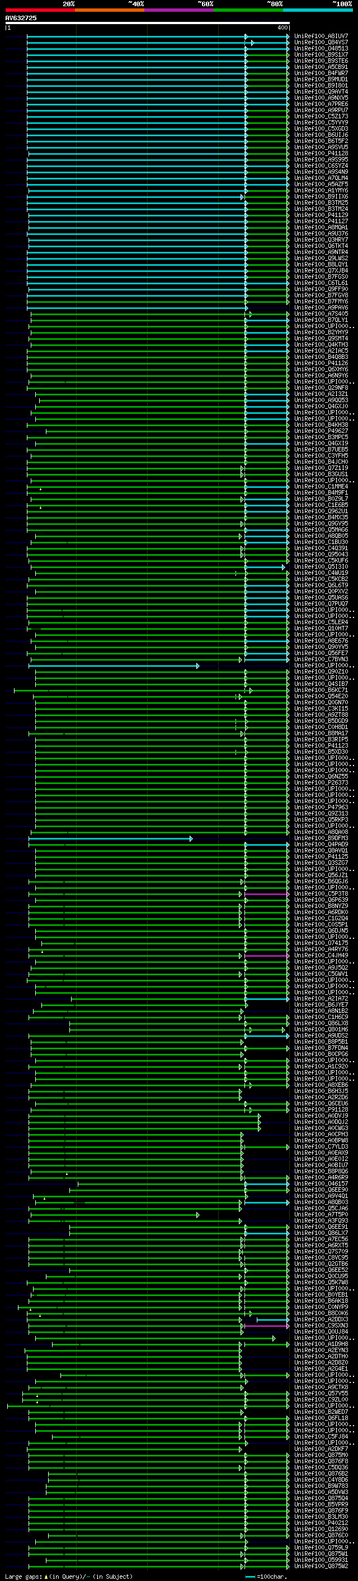
Task: Select UniRef100_B9IIX6 row label
Action: tap(321, 196)
